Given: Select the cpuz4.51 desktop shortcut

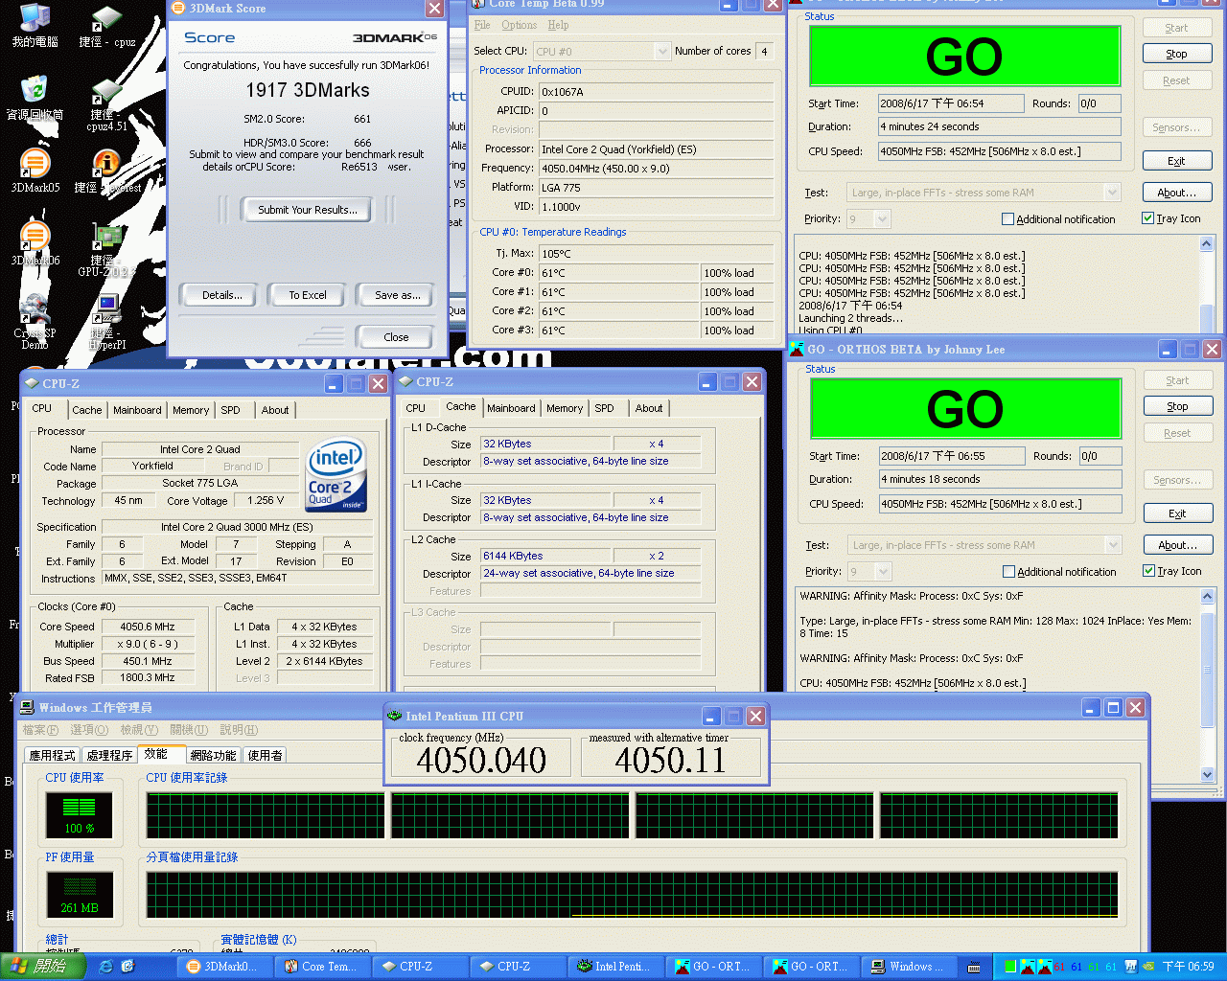Looking at the screenshot, I should tap(106, 103).
